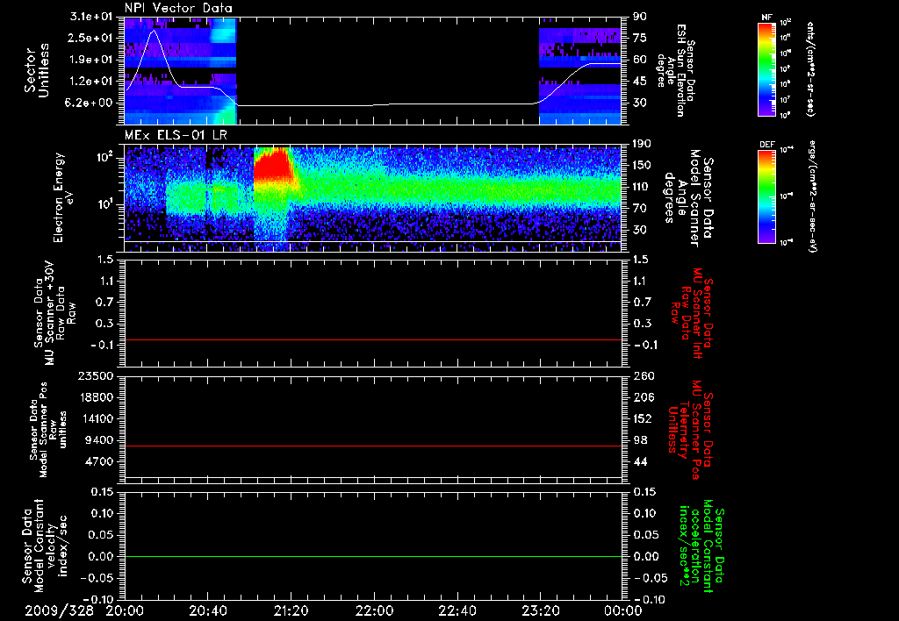
Task: Click the "1.9e+01" sector tick label
Action: [x=92, y=60]
